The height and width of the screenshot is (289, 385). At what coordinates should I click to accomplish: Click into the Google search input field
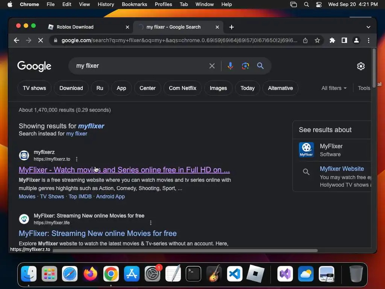point(140,66)
